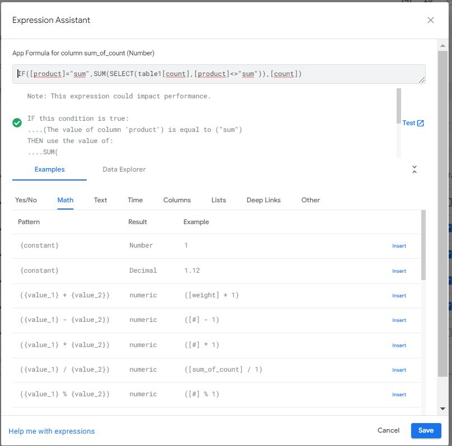Click the main dialog vertical scrollbar thumb
The width and height of the screenshot is (452, 446).
442,213
